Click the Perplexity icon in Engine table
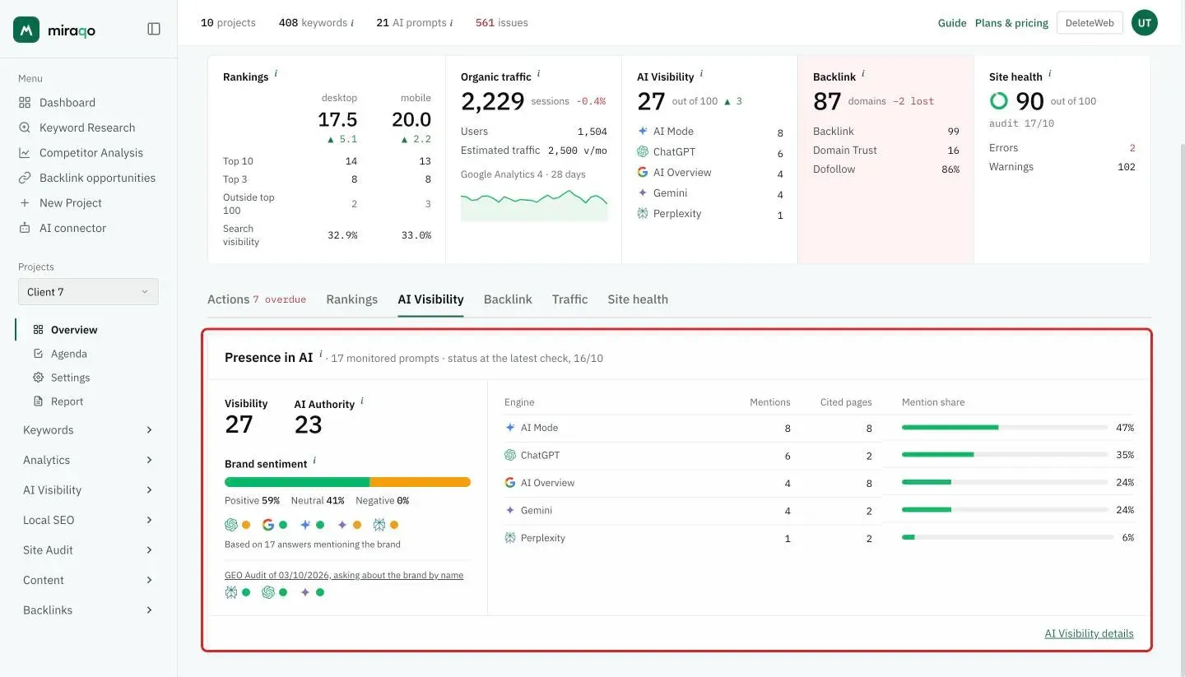This screenshot has width=1185, height=677. (x=510, y=538)
